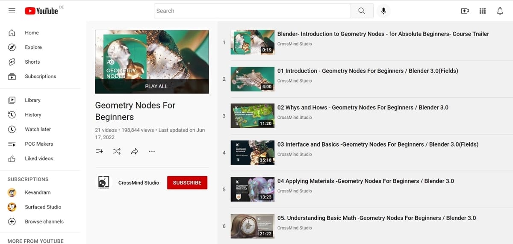The height and width of the screenshot is (244, 513).
Task: Click the search magnifier button
Action: click(362, 11)
